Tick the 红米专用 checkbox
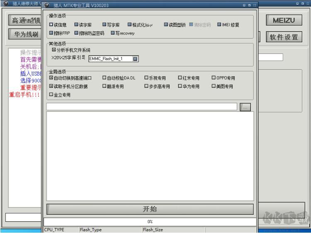Viewport: 311px width, 233px height. pyautogui.click(x=180, y=78)
